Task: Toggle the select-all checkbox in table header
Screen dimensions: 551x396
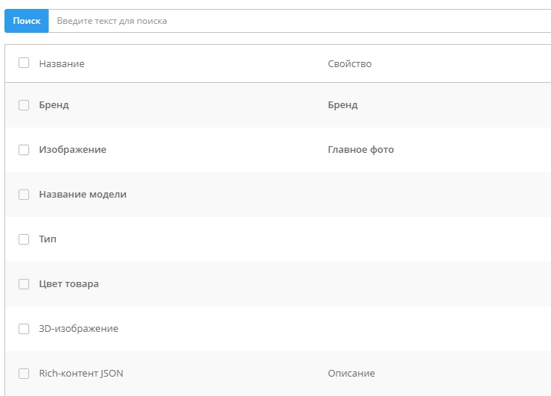Action: tap(24, 63)
